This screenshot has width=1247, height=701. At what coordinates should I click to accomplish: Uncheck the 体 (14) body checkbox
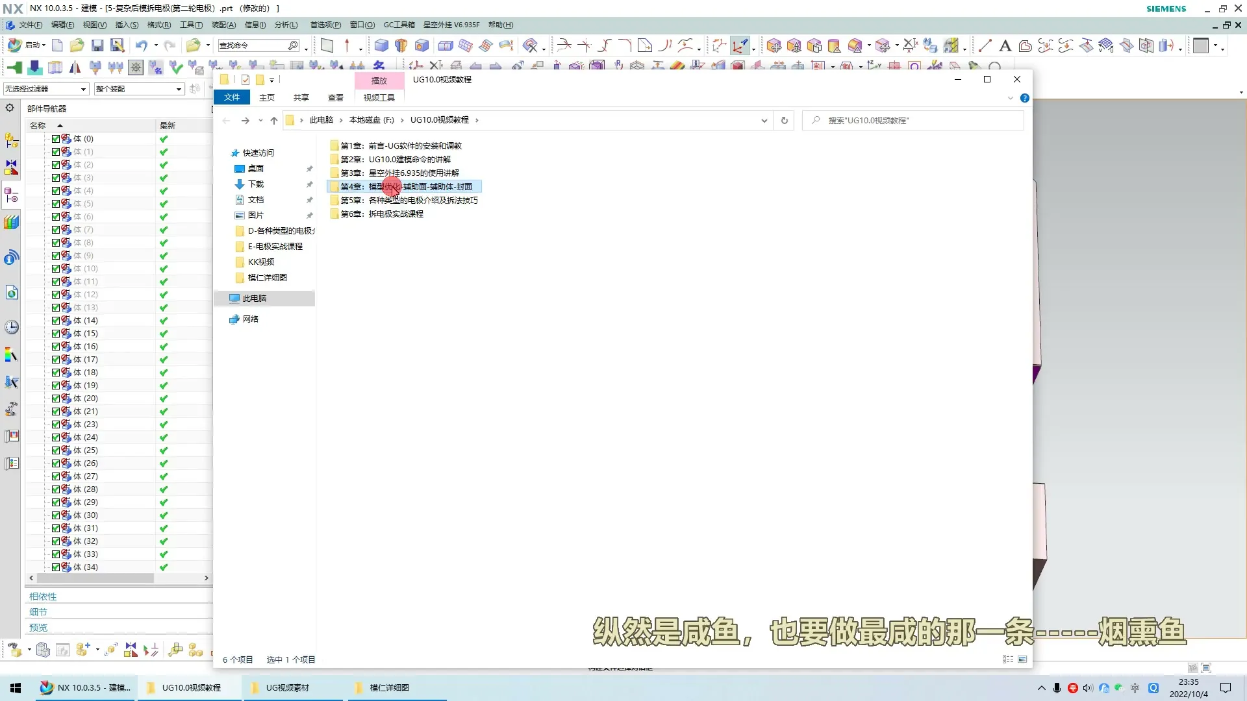tap(56, 321)
